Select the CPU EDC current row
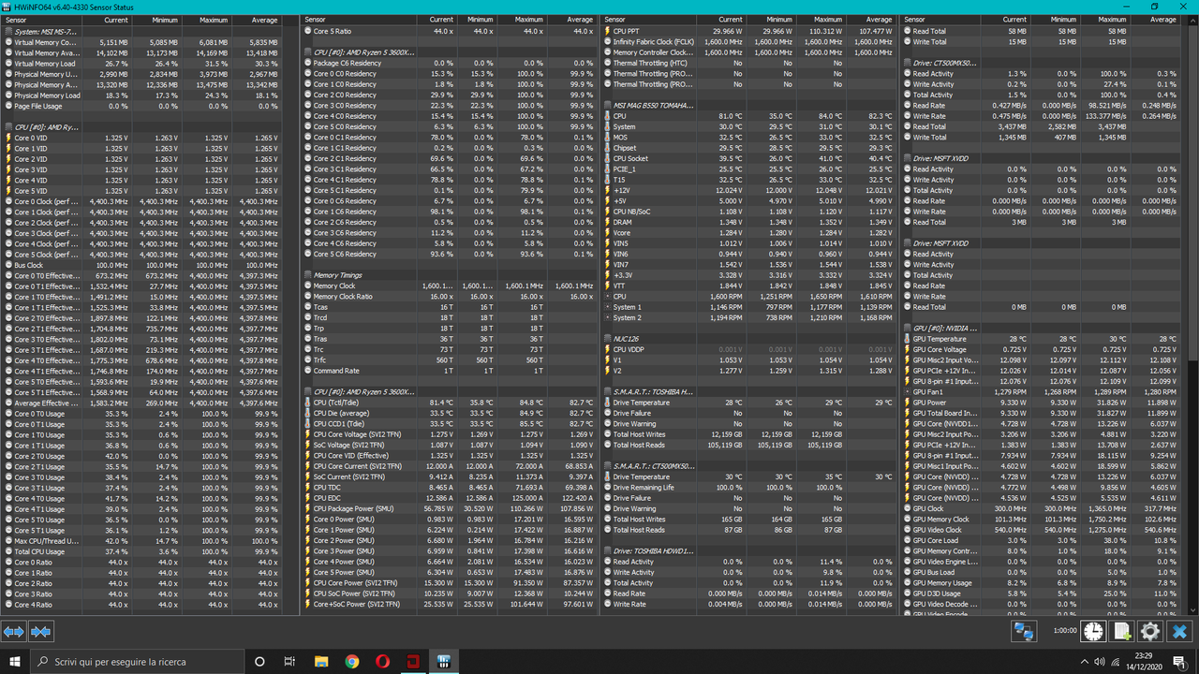 [449, 498]
